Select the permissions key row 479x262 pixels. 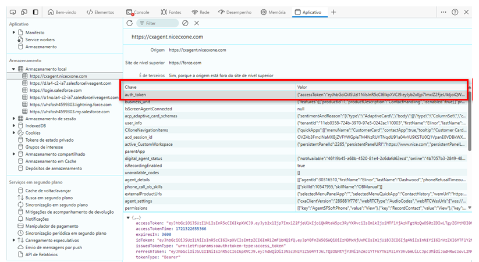click(295, 208)
